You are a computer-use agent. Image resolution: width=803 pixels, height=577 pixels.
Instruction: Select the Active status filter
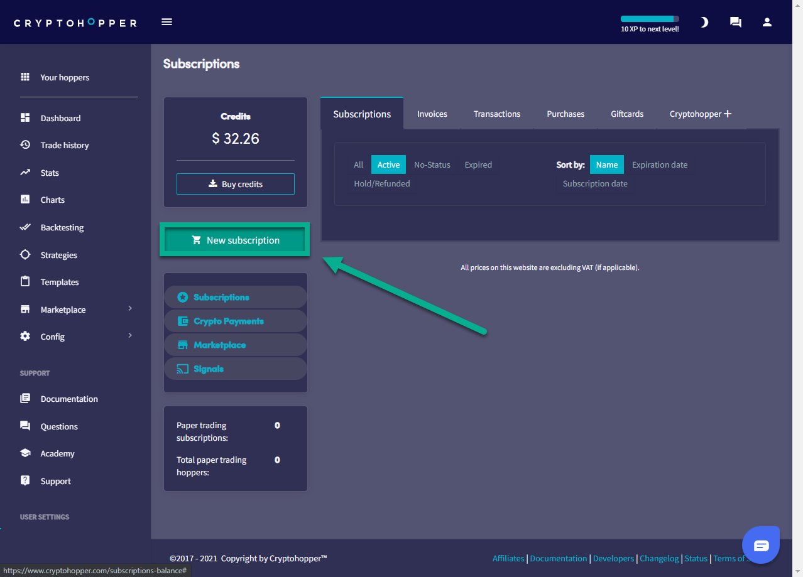tap(388, 164)
